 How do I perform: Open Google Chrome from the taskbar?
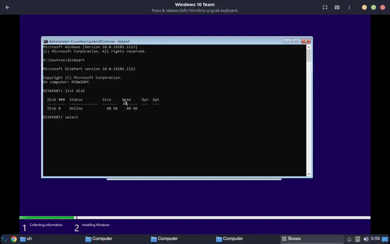(14, 239)
